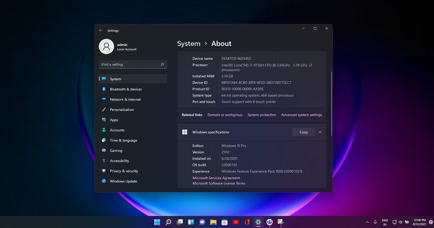Select Time & language in sidebar

click(123, 140)
